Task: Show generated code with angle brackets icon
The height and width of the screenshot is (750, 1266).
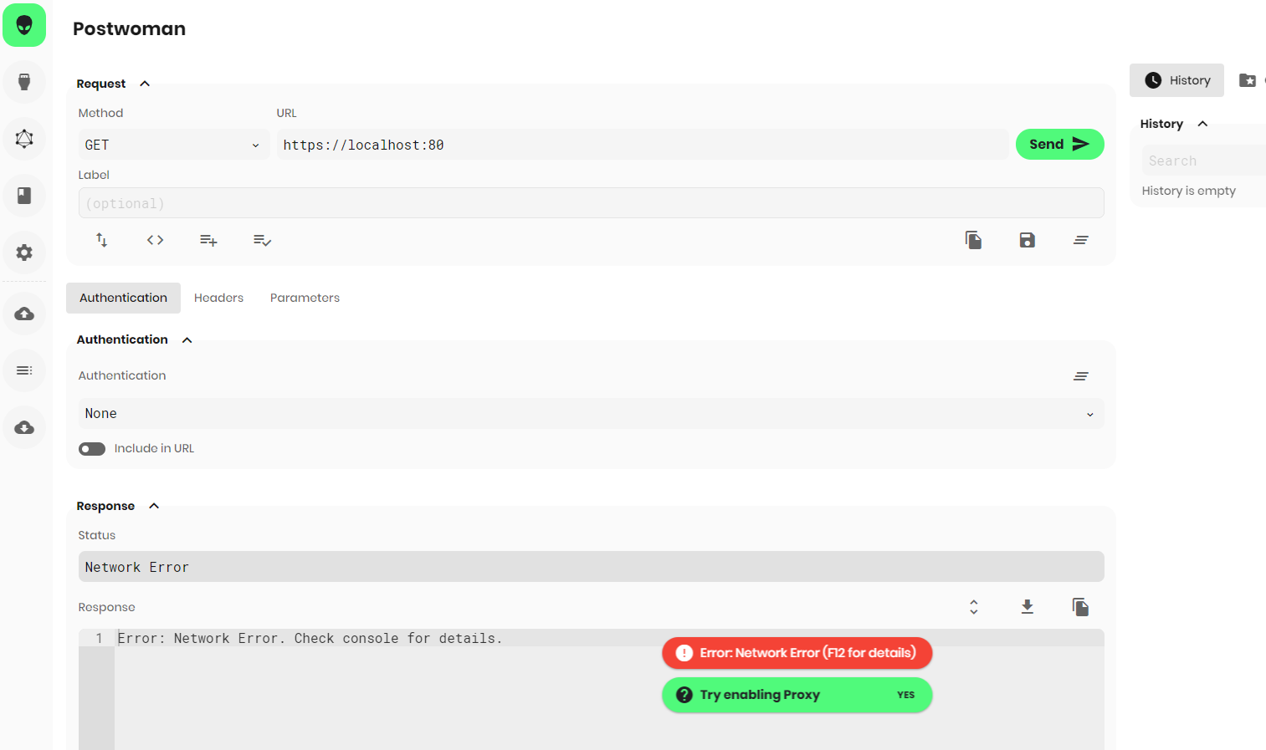Action: (x=156, y=240)
